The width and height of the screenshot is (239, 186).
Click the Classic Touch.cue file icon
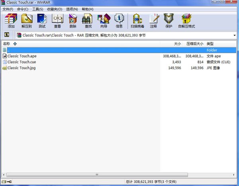pyautogui.click(x=5, y=62)
